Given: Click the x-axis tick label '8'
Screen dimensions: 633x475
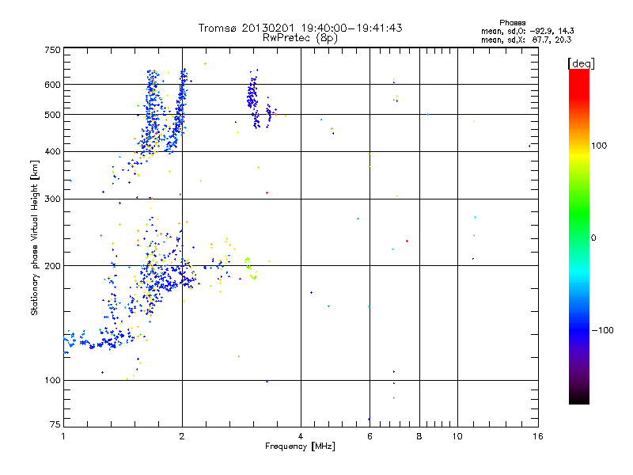Looking at the screenshot, I should [x=419, y=436].
